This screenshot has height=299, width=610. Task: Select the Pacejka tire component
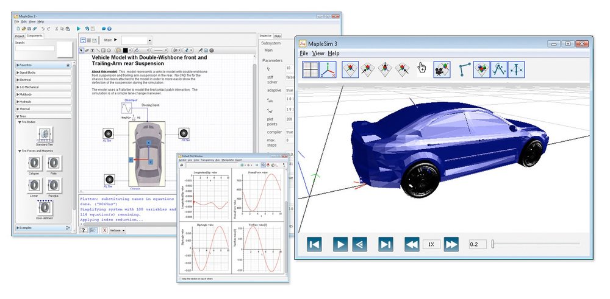point(54,186)
